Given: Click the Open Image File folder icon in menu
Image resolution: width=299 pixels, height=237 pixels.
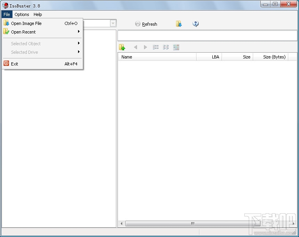Looking at the screenshot, I should tap(6, 23).
